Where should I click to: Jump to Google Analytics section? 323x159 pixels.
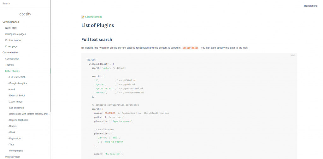(18, 83)
